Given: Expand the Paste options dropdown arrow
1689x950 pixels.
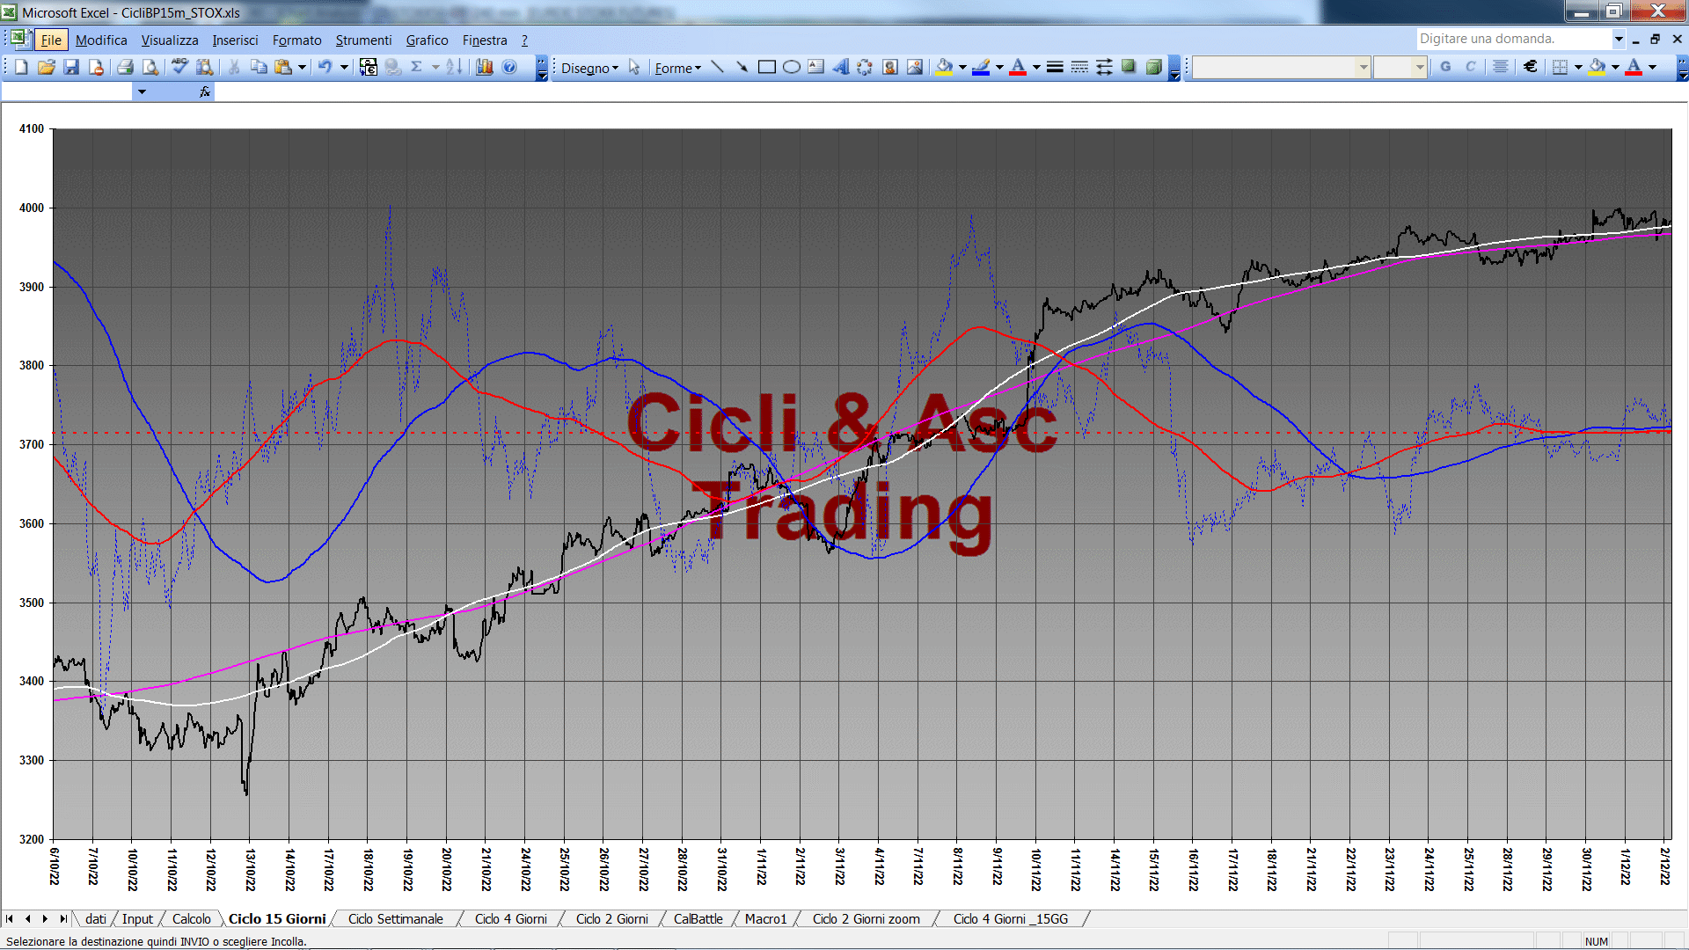Looking at the screenshot, I should click(302, 67).
